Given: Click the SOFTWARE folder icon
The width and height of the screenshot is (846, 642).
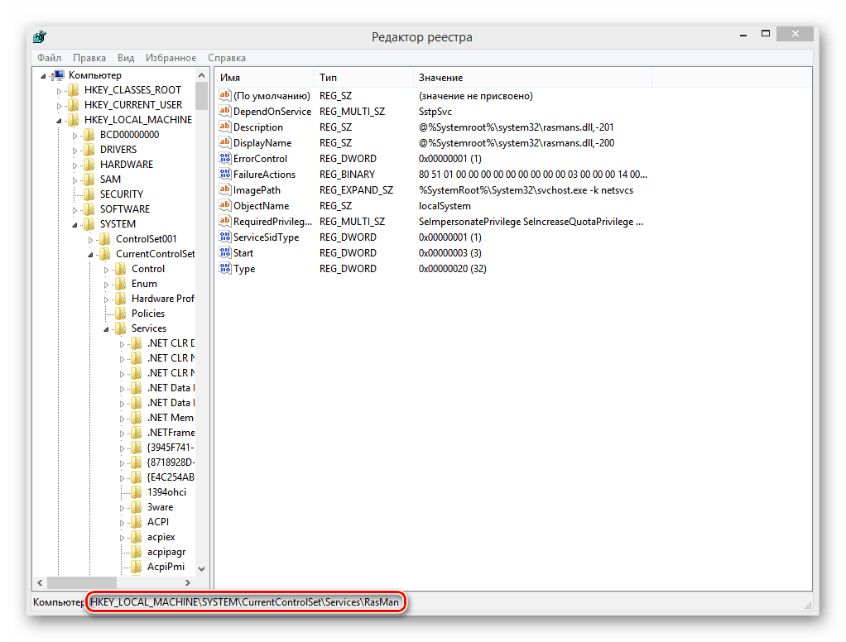Looking at the screenshot, I should pos(89,209).
